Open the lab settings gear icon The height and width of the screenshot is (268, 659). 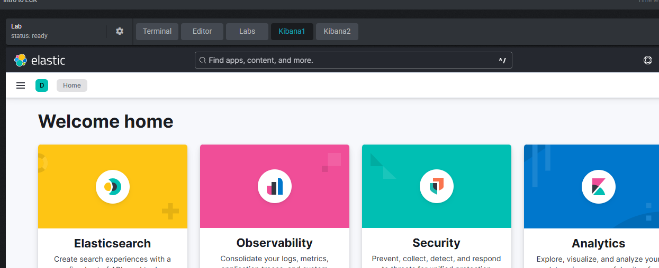[x=120, y=31]
